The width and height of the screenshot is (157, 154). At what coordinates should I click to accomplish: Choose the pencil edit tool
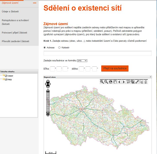pyautogui.click(x=137, y=82)
